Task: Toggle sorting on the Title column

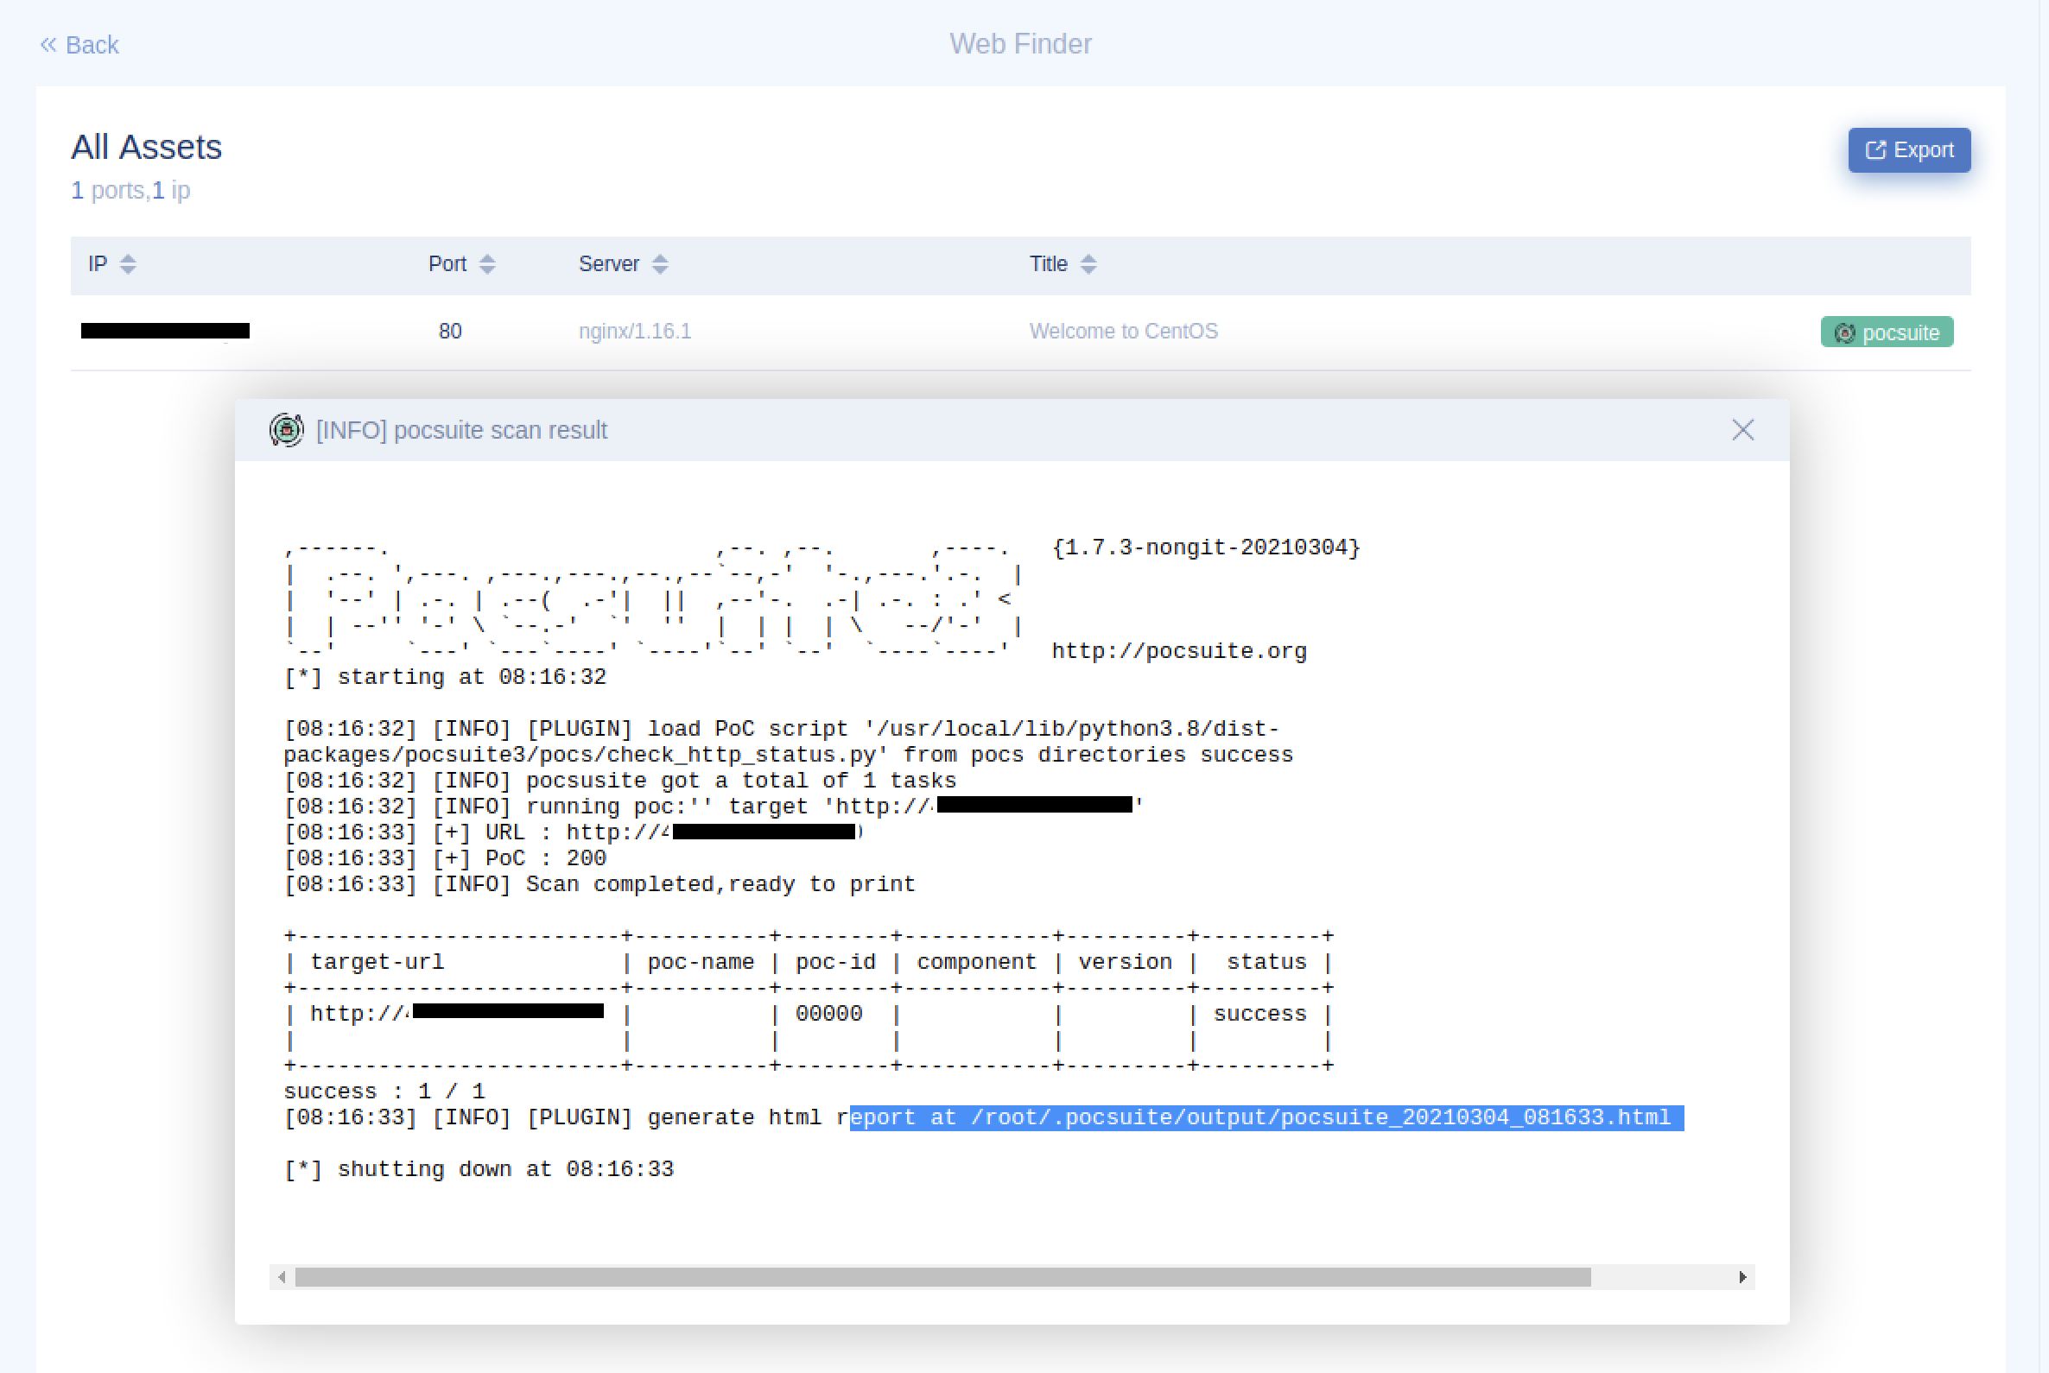Action: click(x=1088, y=263)
